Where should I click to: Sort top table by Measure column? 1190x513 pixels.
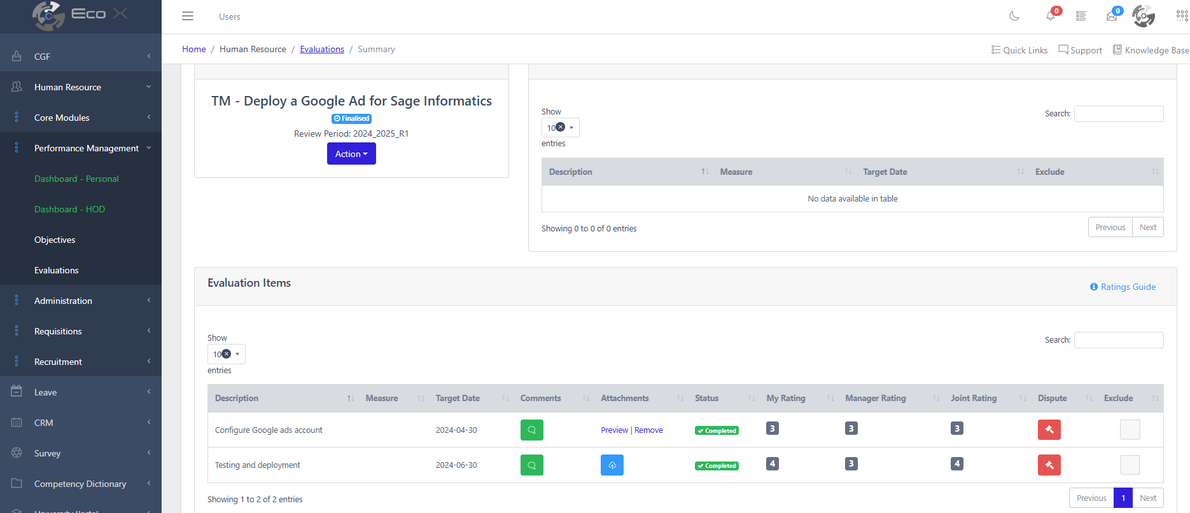click(784, 172)
